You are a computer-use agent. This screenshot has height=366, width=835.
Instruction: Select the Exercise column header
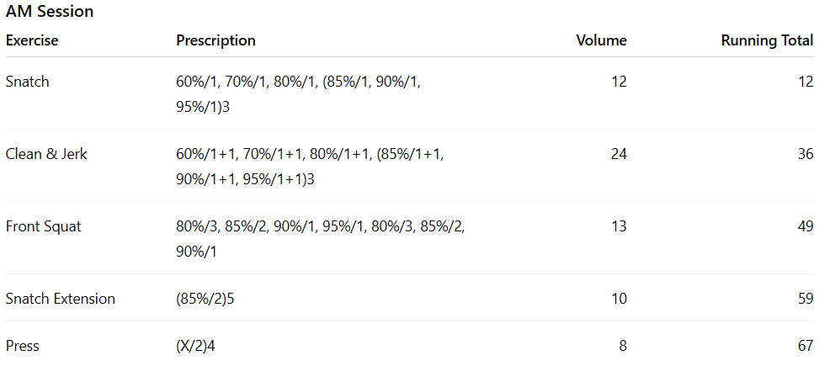[x=32, y=40]
